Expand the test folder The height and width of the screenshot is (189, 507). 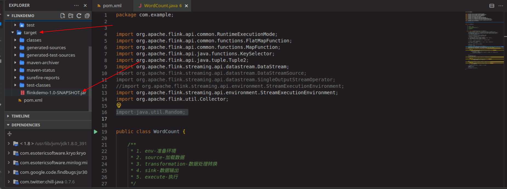click(15, 25)
